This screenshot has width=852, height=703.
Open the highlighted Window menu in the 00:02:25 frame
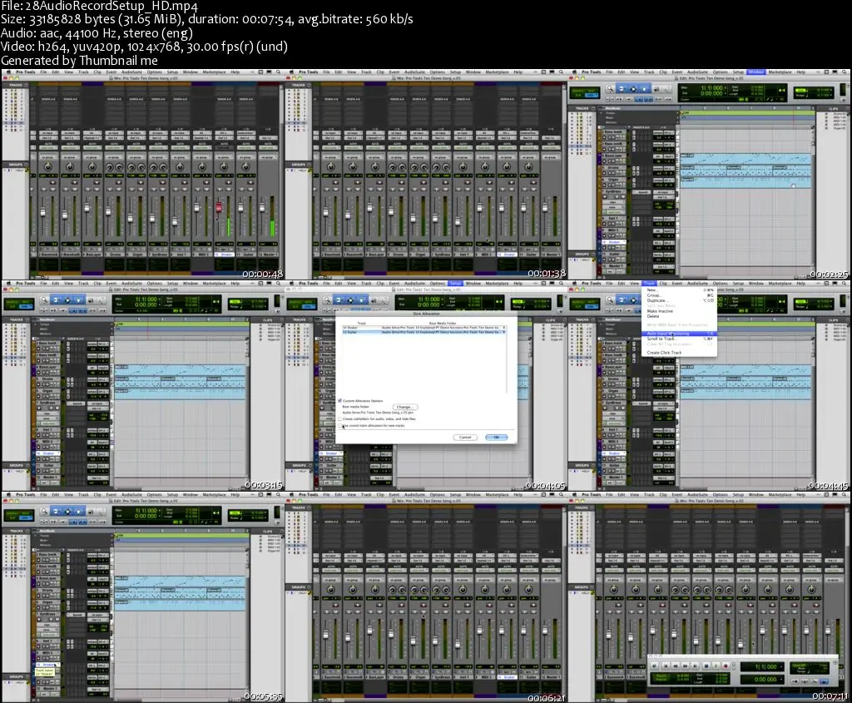[x=755, y=72]
